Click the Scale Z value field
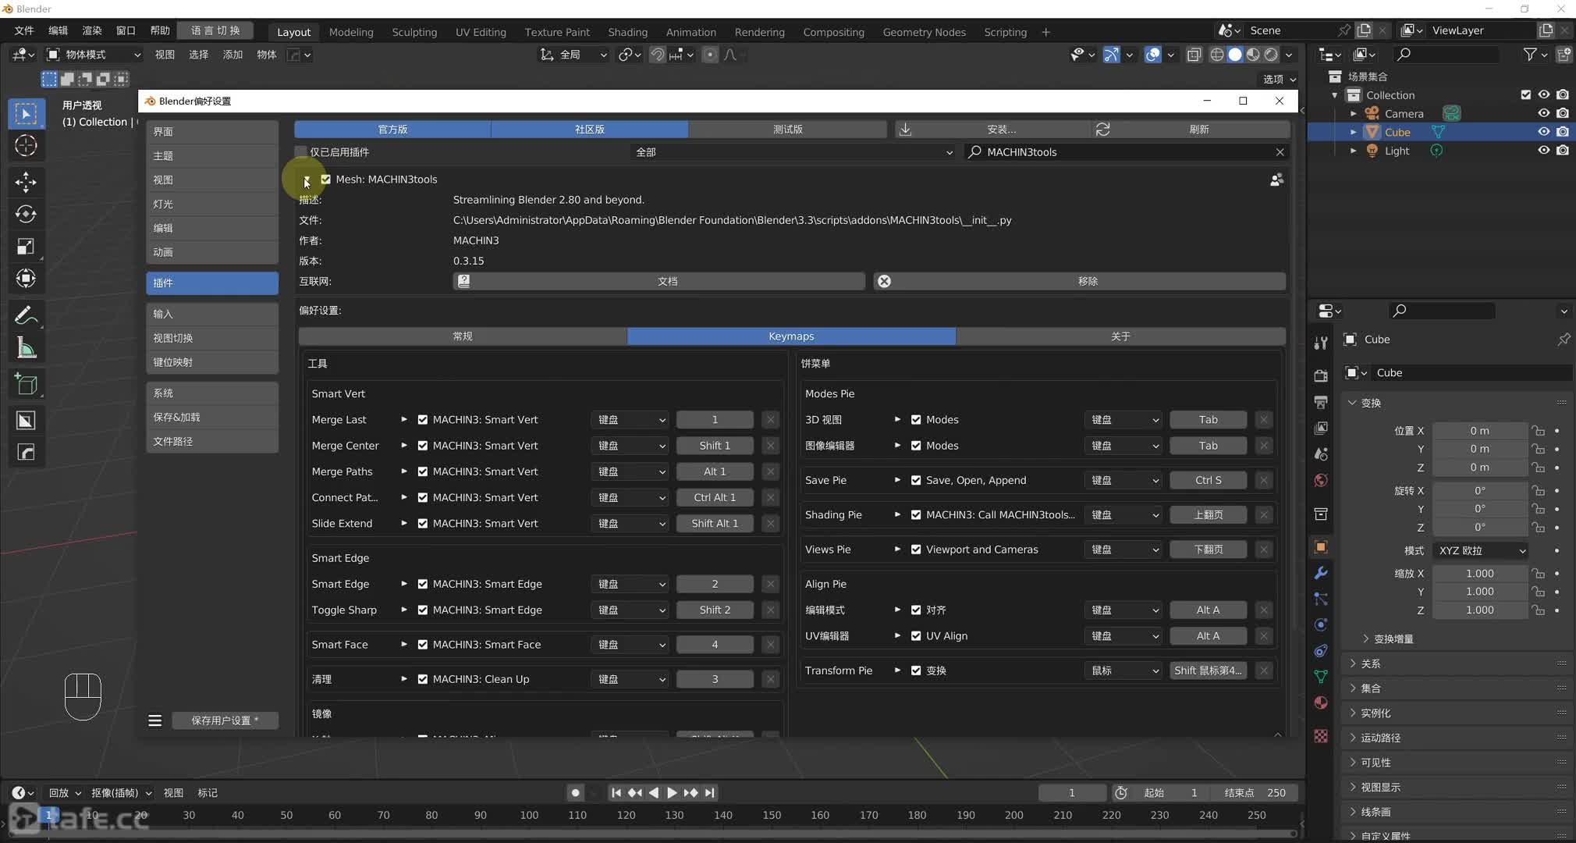This screenshot has width=1576, height=843. point(1479,610)
